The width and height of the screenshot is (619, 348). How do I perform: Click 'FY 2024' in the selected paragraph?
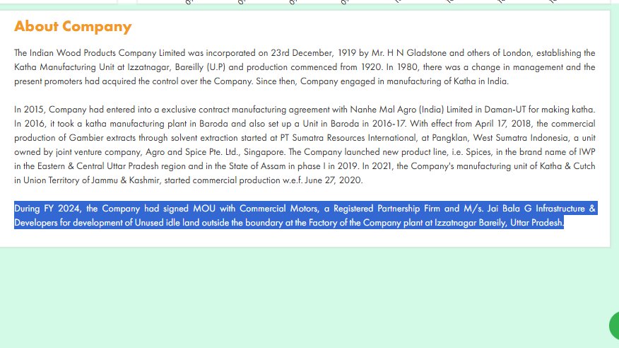(62, 209)
